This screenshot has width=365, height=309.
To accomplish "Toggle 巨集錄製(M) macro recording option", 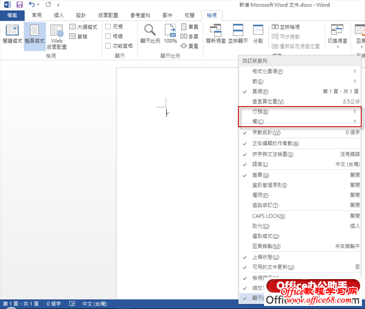I will (x=300, y=246).
